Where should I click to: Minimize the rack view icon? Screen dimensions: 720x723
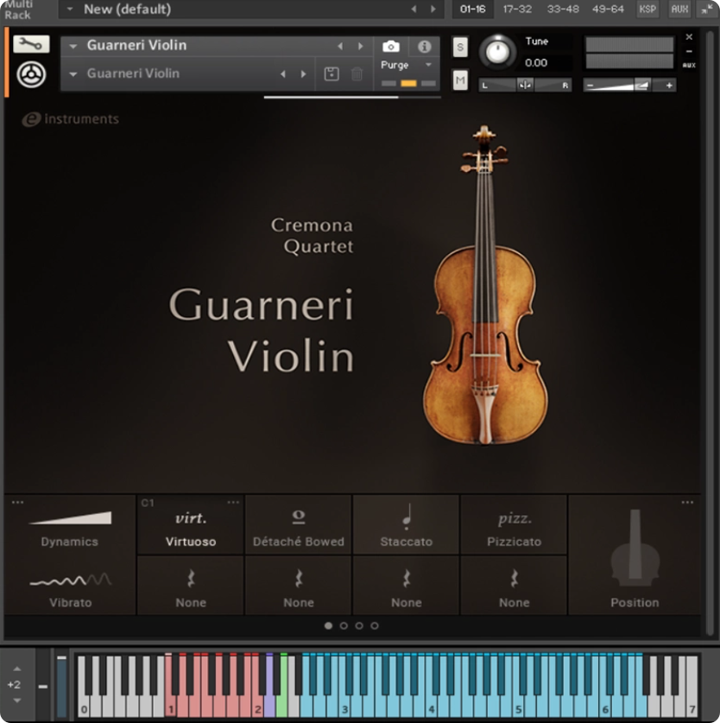click(706, 9)
